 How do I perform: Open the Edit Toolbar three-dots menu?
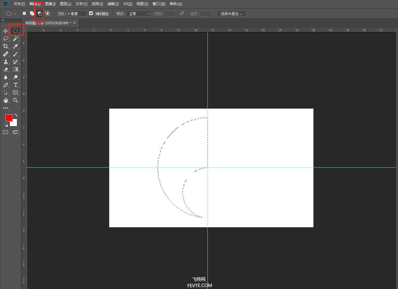6,108
